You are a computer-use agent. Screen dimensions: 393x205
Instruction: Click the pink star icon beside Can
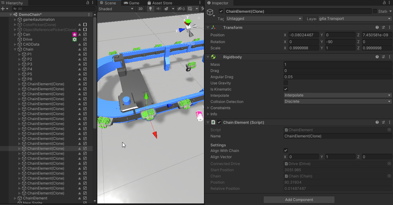pyautogui.click(x=75, y=34)
